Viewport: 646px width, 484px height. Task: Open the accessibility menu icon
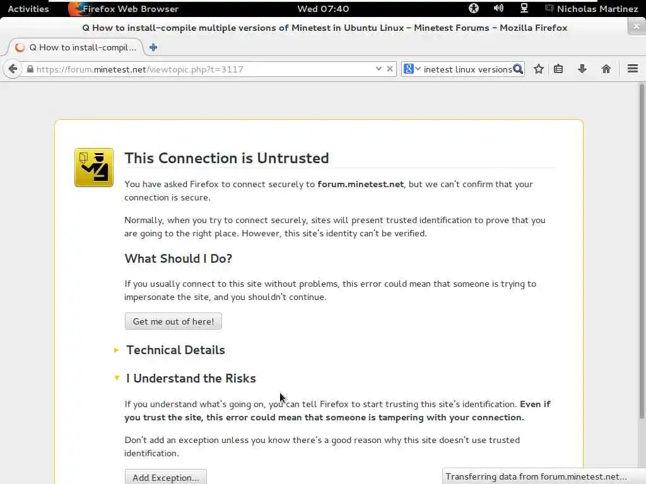pos(474,8)
